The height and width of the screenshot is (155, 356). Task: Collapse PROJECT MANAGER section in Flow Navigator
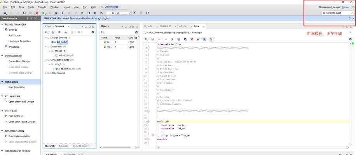2,24
